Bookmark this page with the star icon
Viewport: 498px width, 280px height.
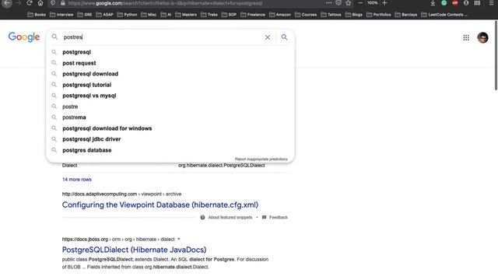(349, 3)
